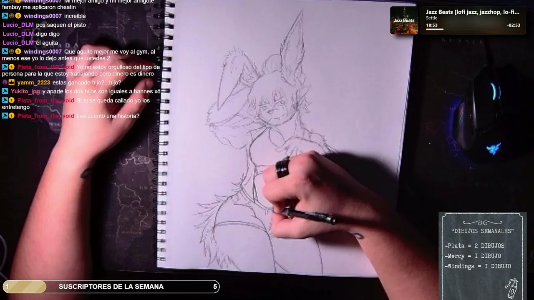Click the Jazz Beats album cover thumbnail
Viewport: 534px width, 300px height.
tap(404, 20)
